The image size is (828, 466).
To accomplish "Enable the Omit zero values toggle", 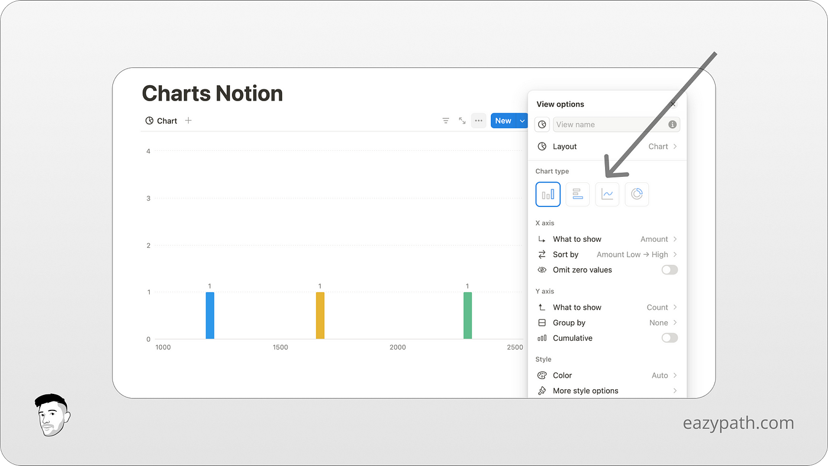I will point(669,270).
